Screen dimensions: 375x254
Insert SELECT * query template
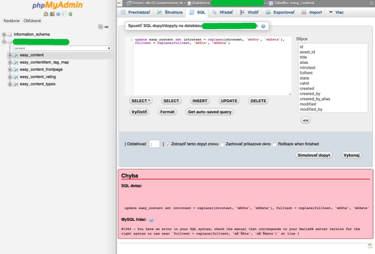(x=141, y=101)
